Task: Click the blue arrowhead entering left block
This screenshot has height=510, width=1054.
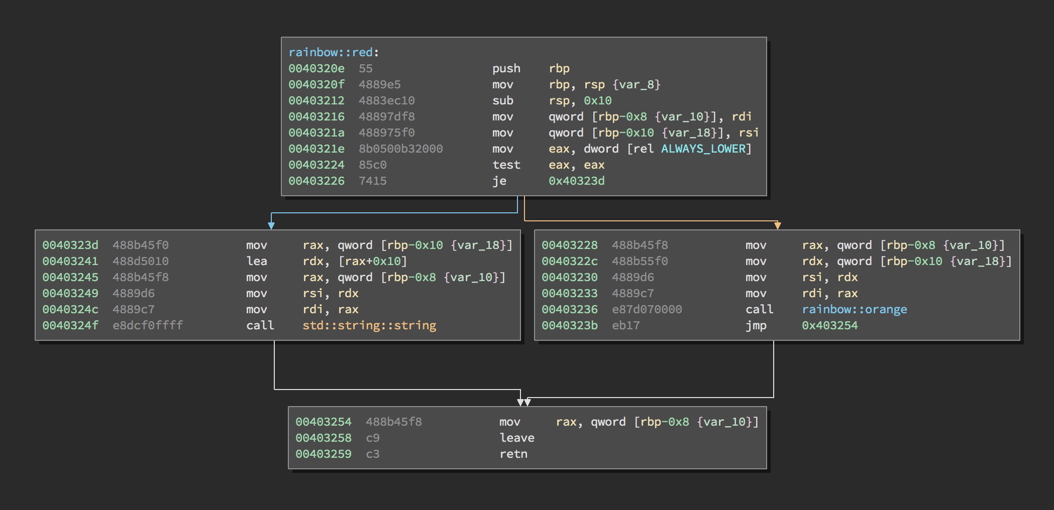Action: pos(271,225)
